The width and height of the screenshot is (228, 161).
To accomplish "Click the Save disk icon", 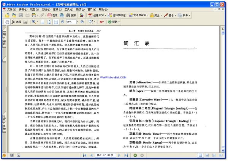I will [x=21, y=15].
